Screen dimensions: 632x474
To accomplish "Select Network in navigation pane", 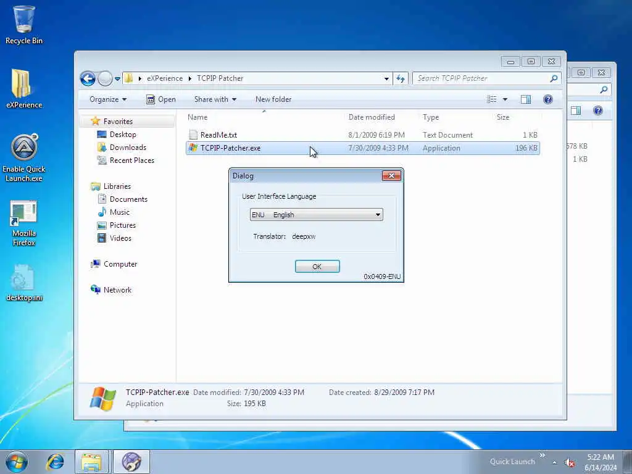I will 117,290.
